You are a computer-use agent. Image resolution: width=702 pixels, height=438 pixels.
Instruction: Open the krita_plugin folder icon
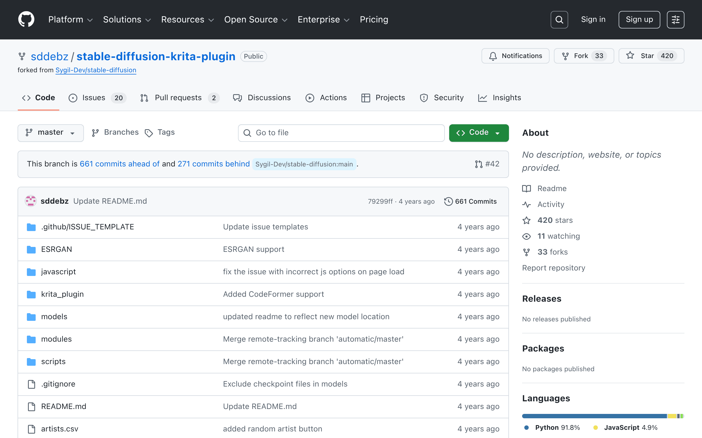pyautogui.click(x=31, y=294)
